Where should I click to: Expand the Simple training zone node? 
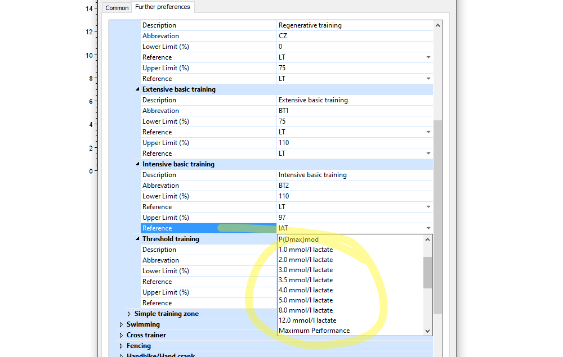129,314
